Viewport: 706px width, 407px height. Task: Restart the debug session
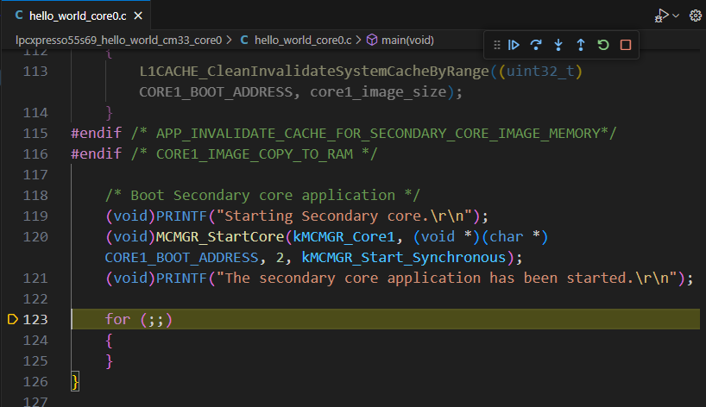tap(603, 45)
